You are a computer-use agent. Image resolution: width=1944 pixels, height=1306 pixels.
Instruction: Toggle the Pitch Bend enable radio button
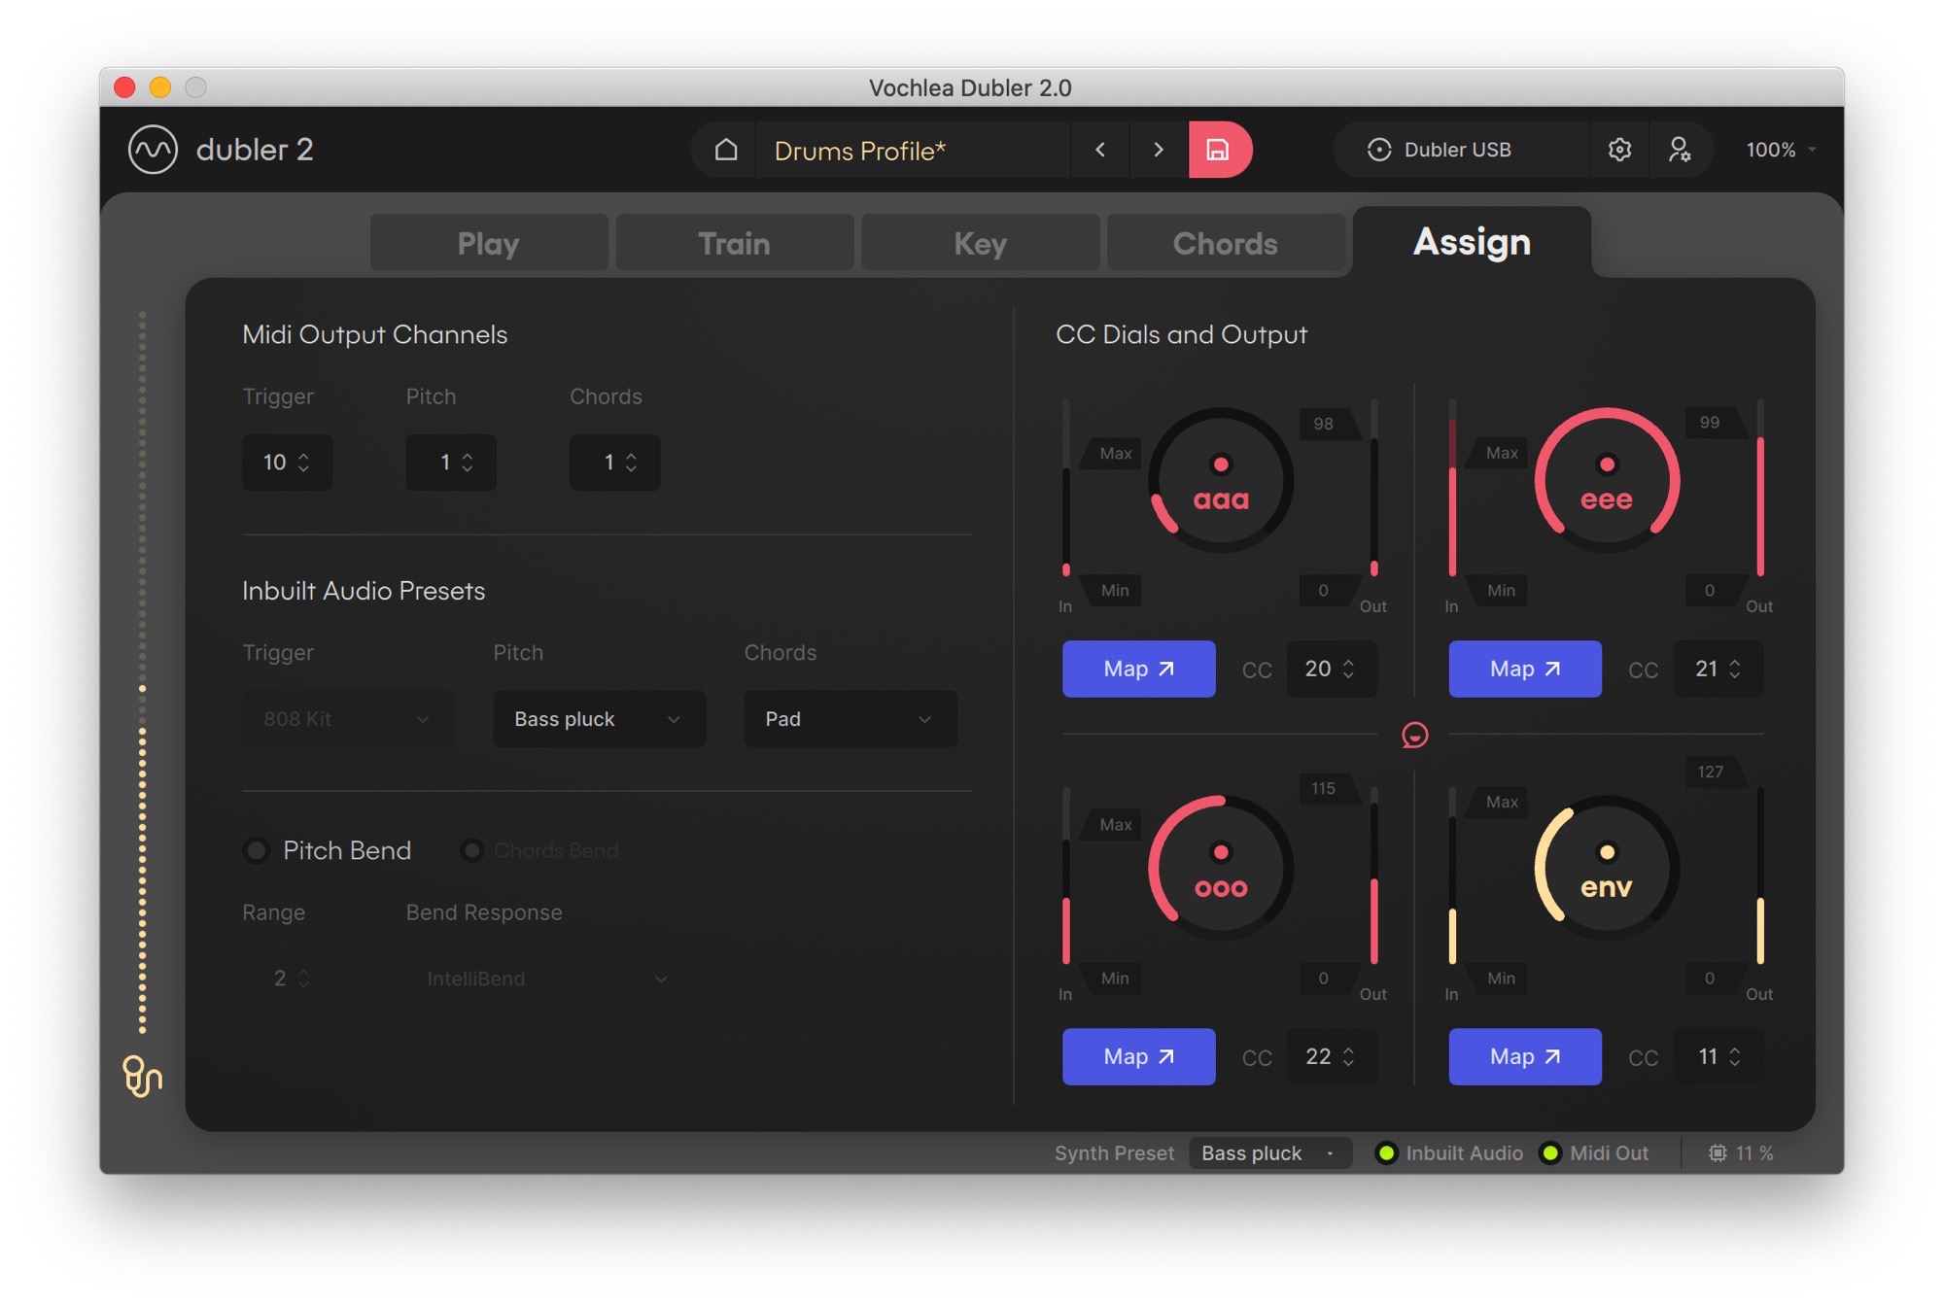[x=255, y=848]
